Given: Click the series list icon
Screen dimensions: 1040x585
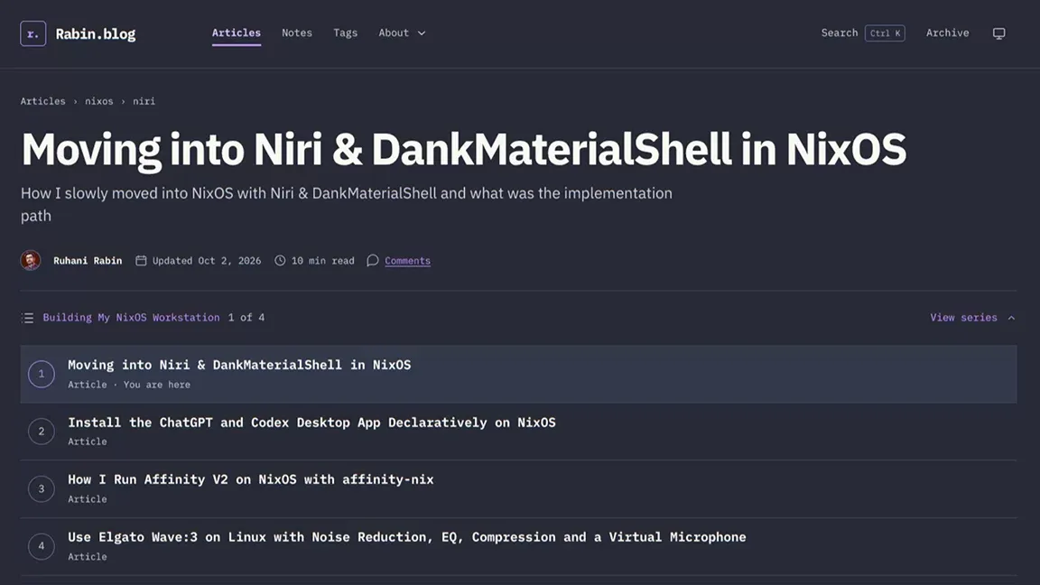Looking at the screenshot, I should click(27, 319).
